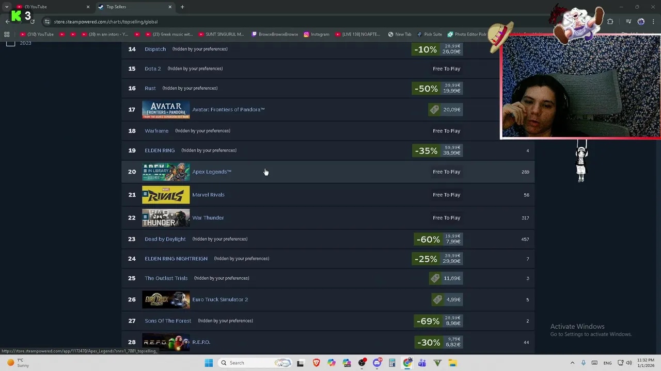Go back to the previous page

pos(7,22)
